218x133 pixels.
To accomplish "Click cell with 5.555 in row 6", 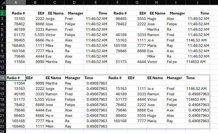I will 35,35.
